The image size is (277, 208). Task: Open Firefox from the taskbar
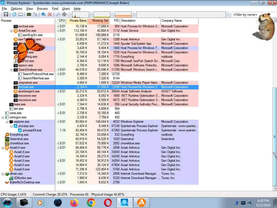[74, 203]
